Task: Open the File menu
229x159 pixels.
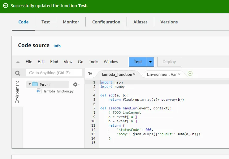Action: pyautogui.click(x=29, y=62)
